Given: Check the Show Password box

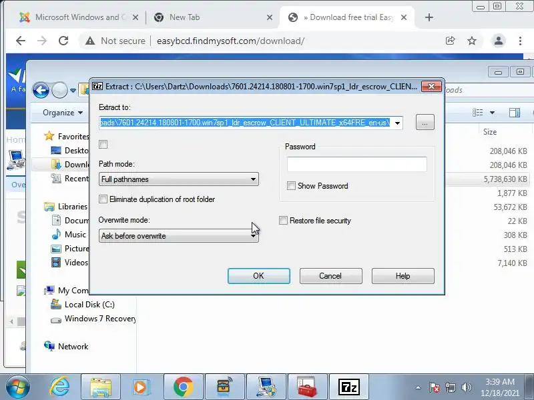Looking at the screenshot, I should pyautogui.click(x=291, y=186).
